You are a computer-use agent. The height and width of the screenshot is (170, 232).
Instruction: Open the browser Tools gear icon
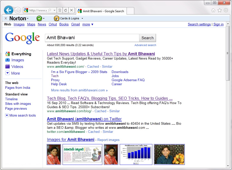coord(226,10)
